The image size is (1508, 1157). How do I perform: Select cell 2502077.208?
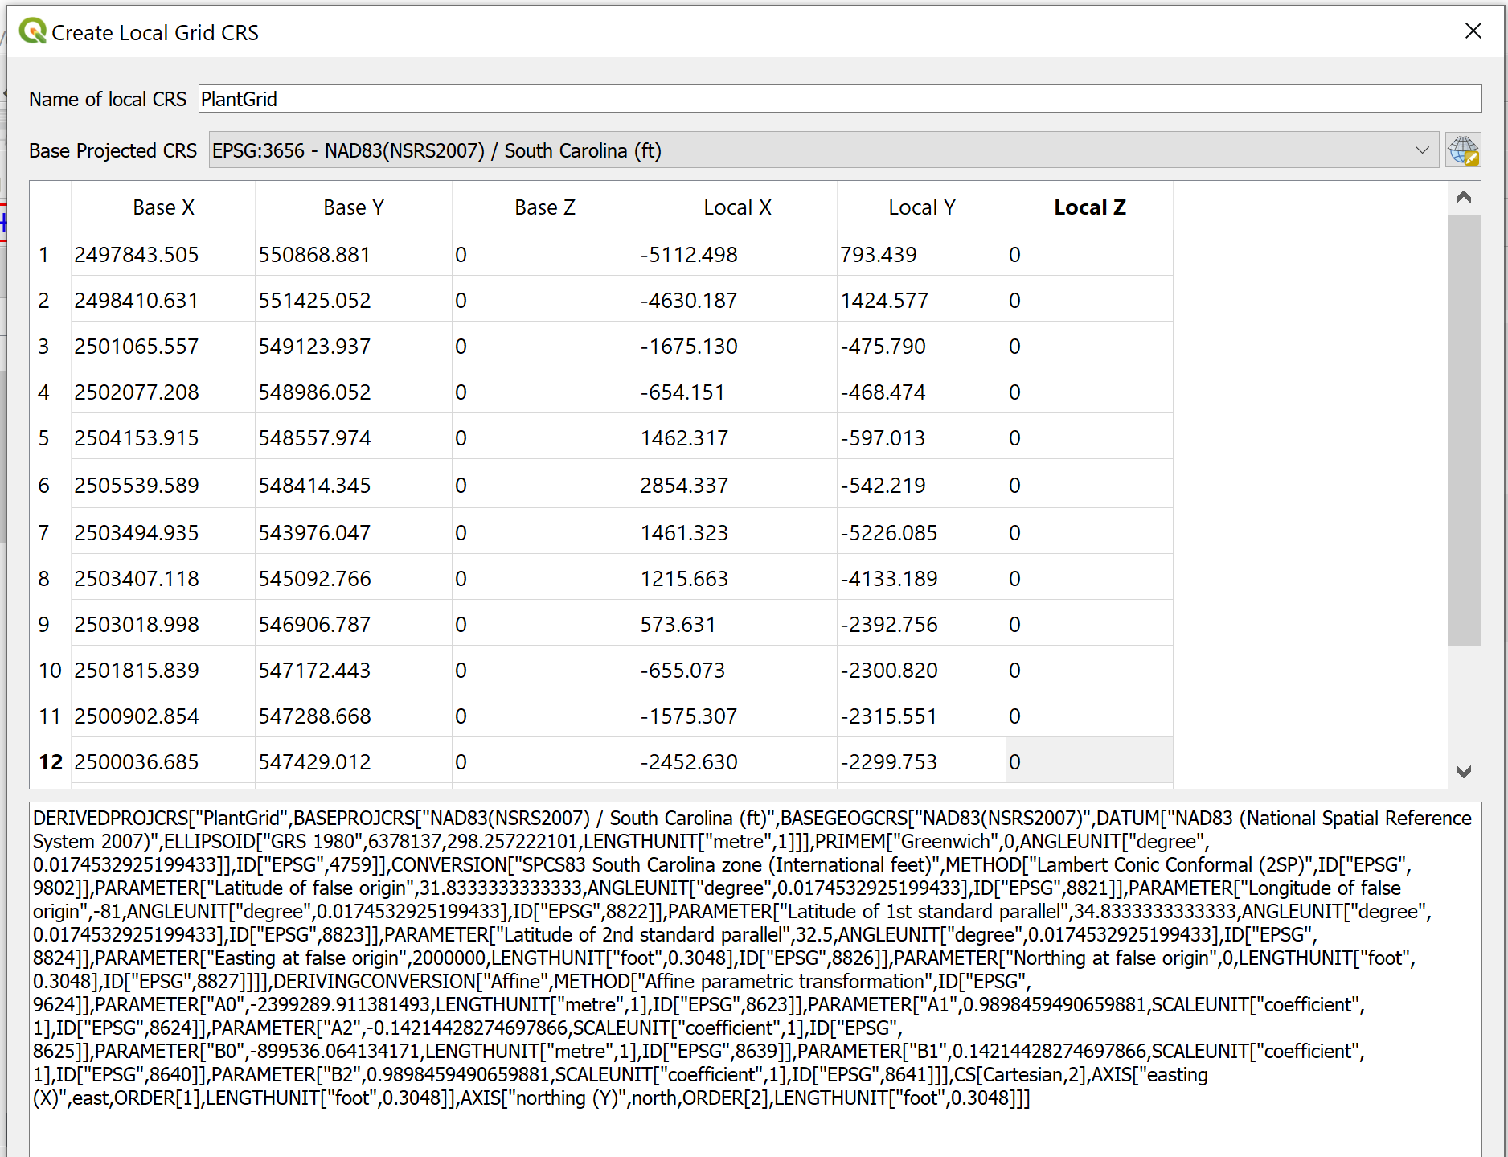click(x=163, y=392)
